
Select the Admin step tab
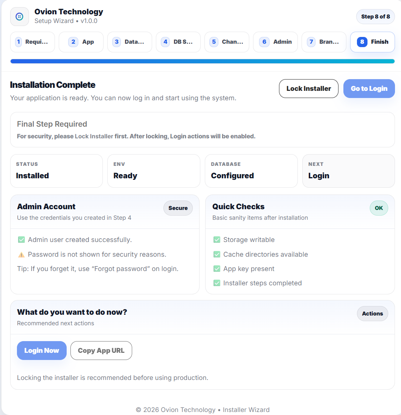pos(275,42)
